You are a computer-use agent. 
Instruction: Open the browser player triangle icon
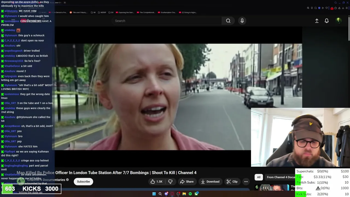323,8
